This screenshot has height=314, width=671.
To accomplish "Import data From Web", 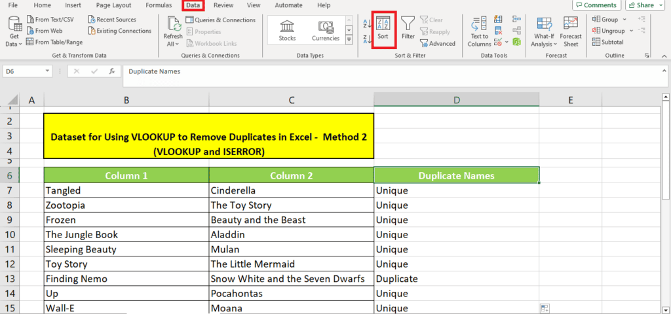I will 44,31.
